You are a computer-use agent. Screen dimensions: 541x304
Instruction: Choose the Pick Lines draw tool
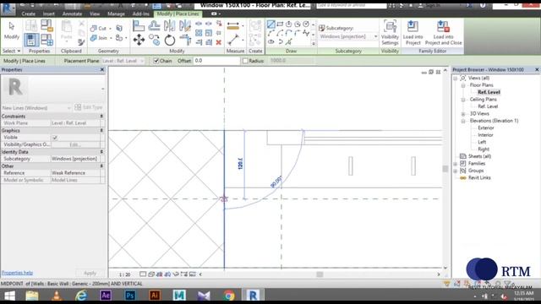pyautogui.click(x=288, y=42)
